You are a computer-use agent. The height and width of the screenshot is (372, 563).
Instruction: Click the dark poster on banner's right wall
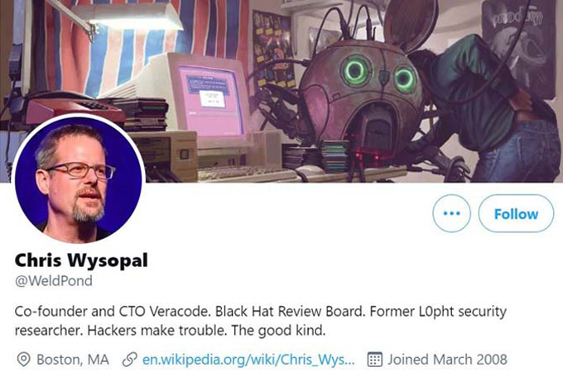coord(519,49)
